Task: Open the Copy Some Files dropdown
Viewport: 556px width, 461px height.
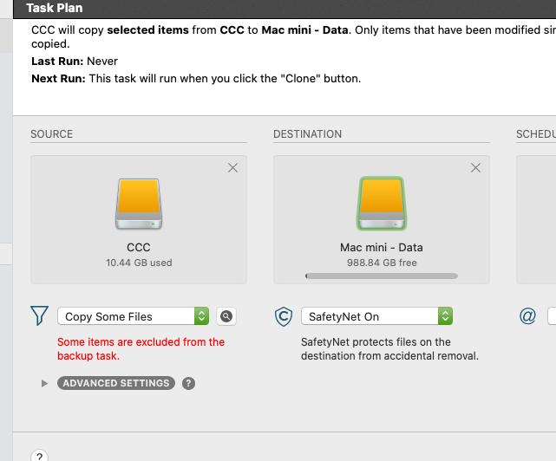Action: point(134,316)
